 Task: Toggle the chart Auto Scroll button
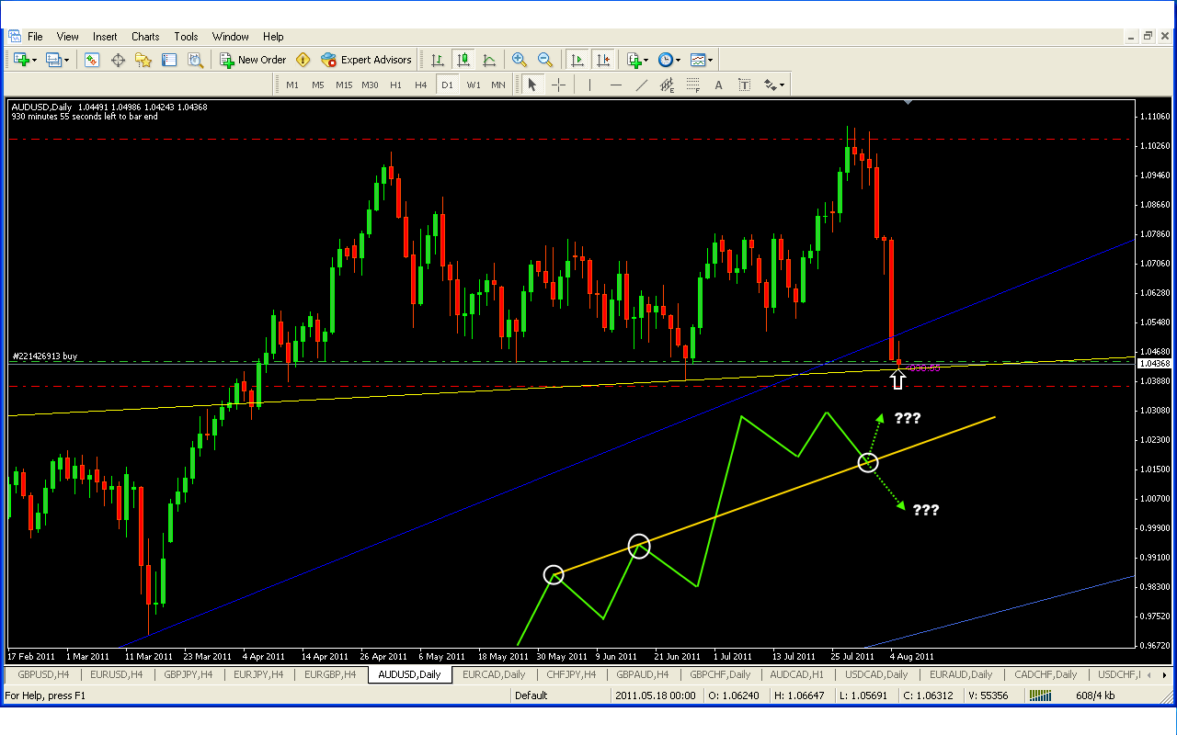(577, 60)
